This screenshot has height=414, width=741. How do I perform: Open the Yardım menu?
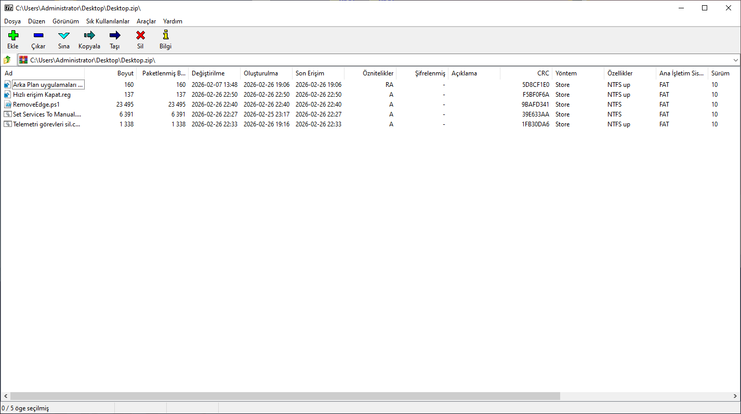click(173, 21)
